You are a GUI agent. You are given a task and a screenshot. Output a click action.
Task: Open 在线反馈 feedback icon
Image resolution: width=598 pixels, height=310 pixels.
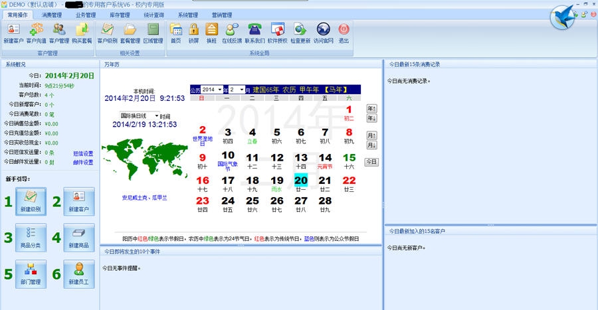coord(232,33)
